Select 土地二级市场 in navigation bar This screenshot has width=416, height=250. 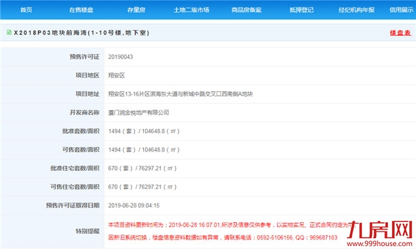click(191, 10)
